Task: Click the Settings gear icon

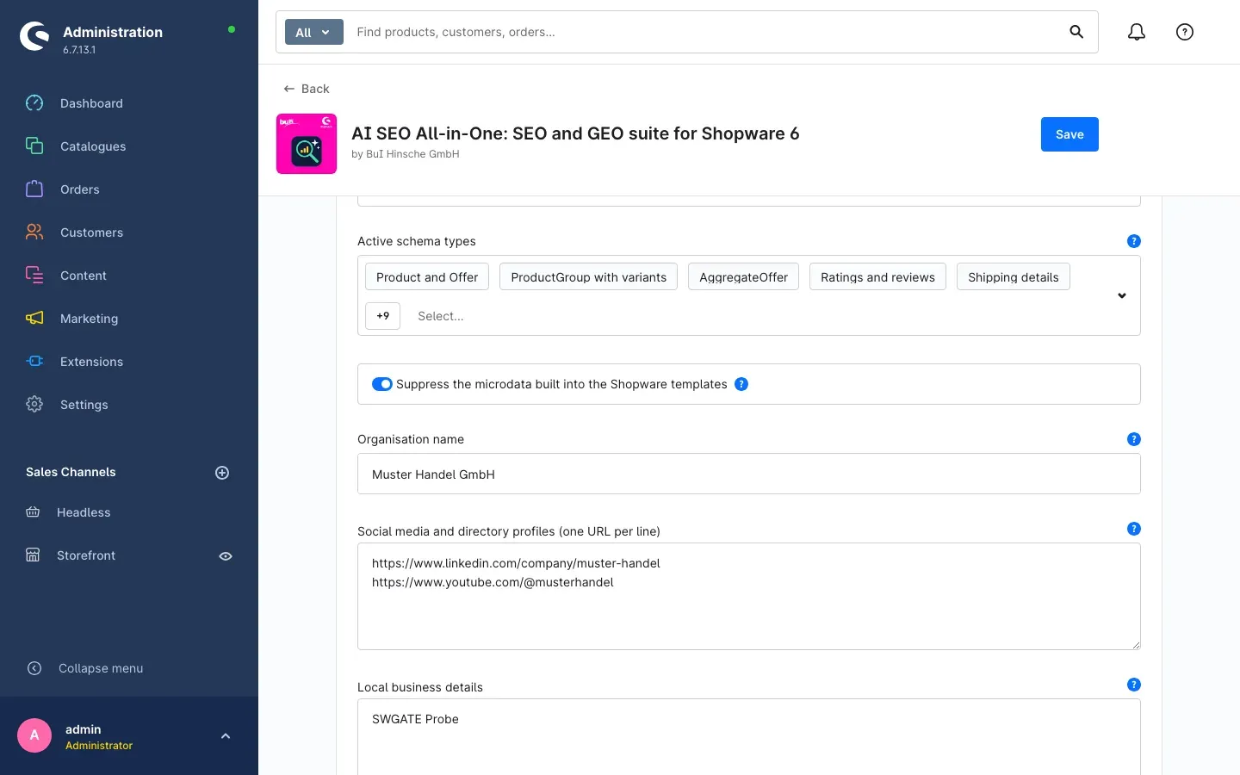Action: [34, 405]
